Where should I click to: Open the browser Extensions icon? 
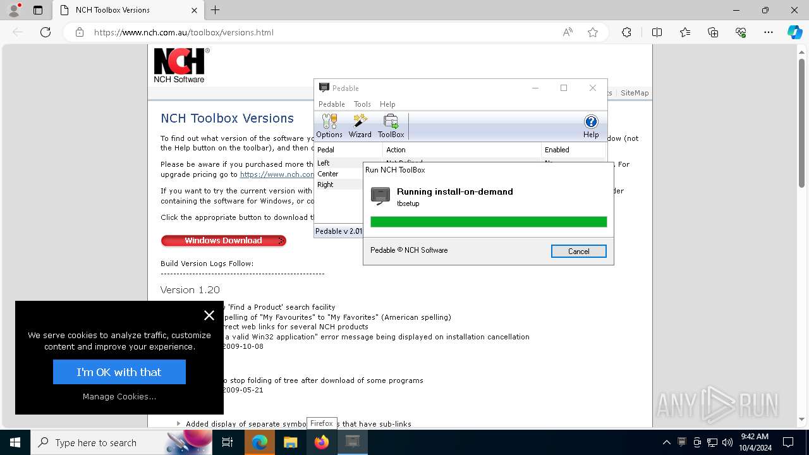click(x=626, y=32)
